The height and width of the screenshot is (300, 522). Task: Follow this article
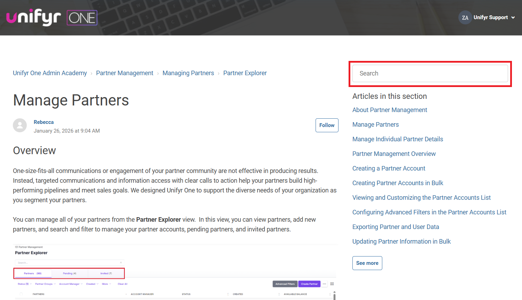[x=327, y=125]
